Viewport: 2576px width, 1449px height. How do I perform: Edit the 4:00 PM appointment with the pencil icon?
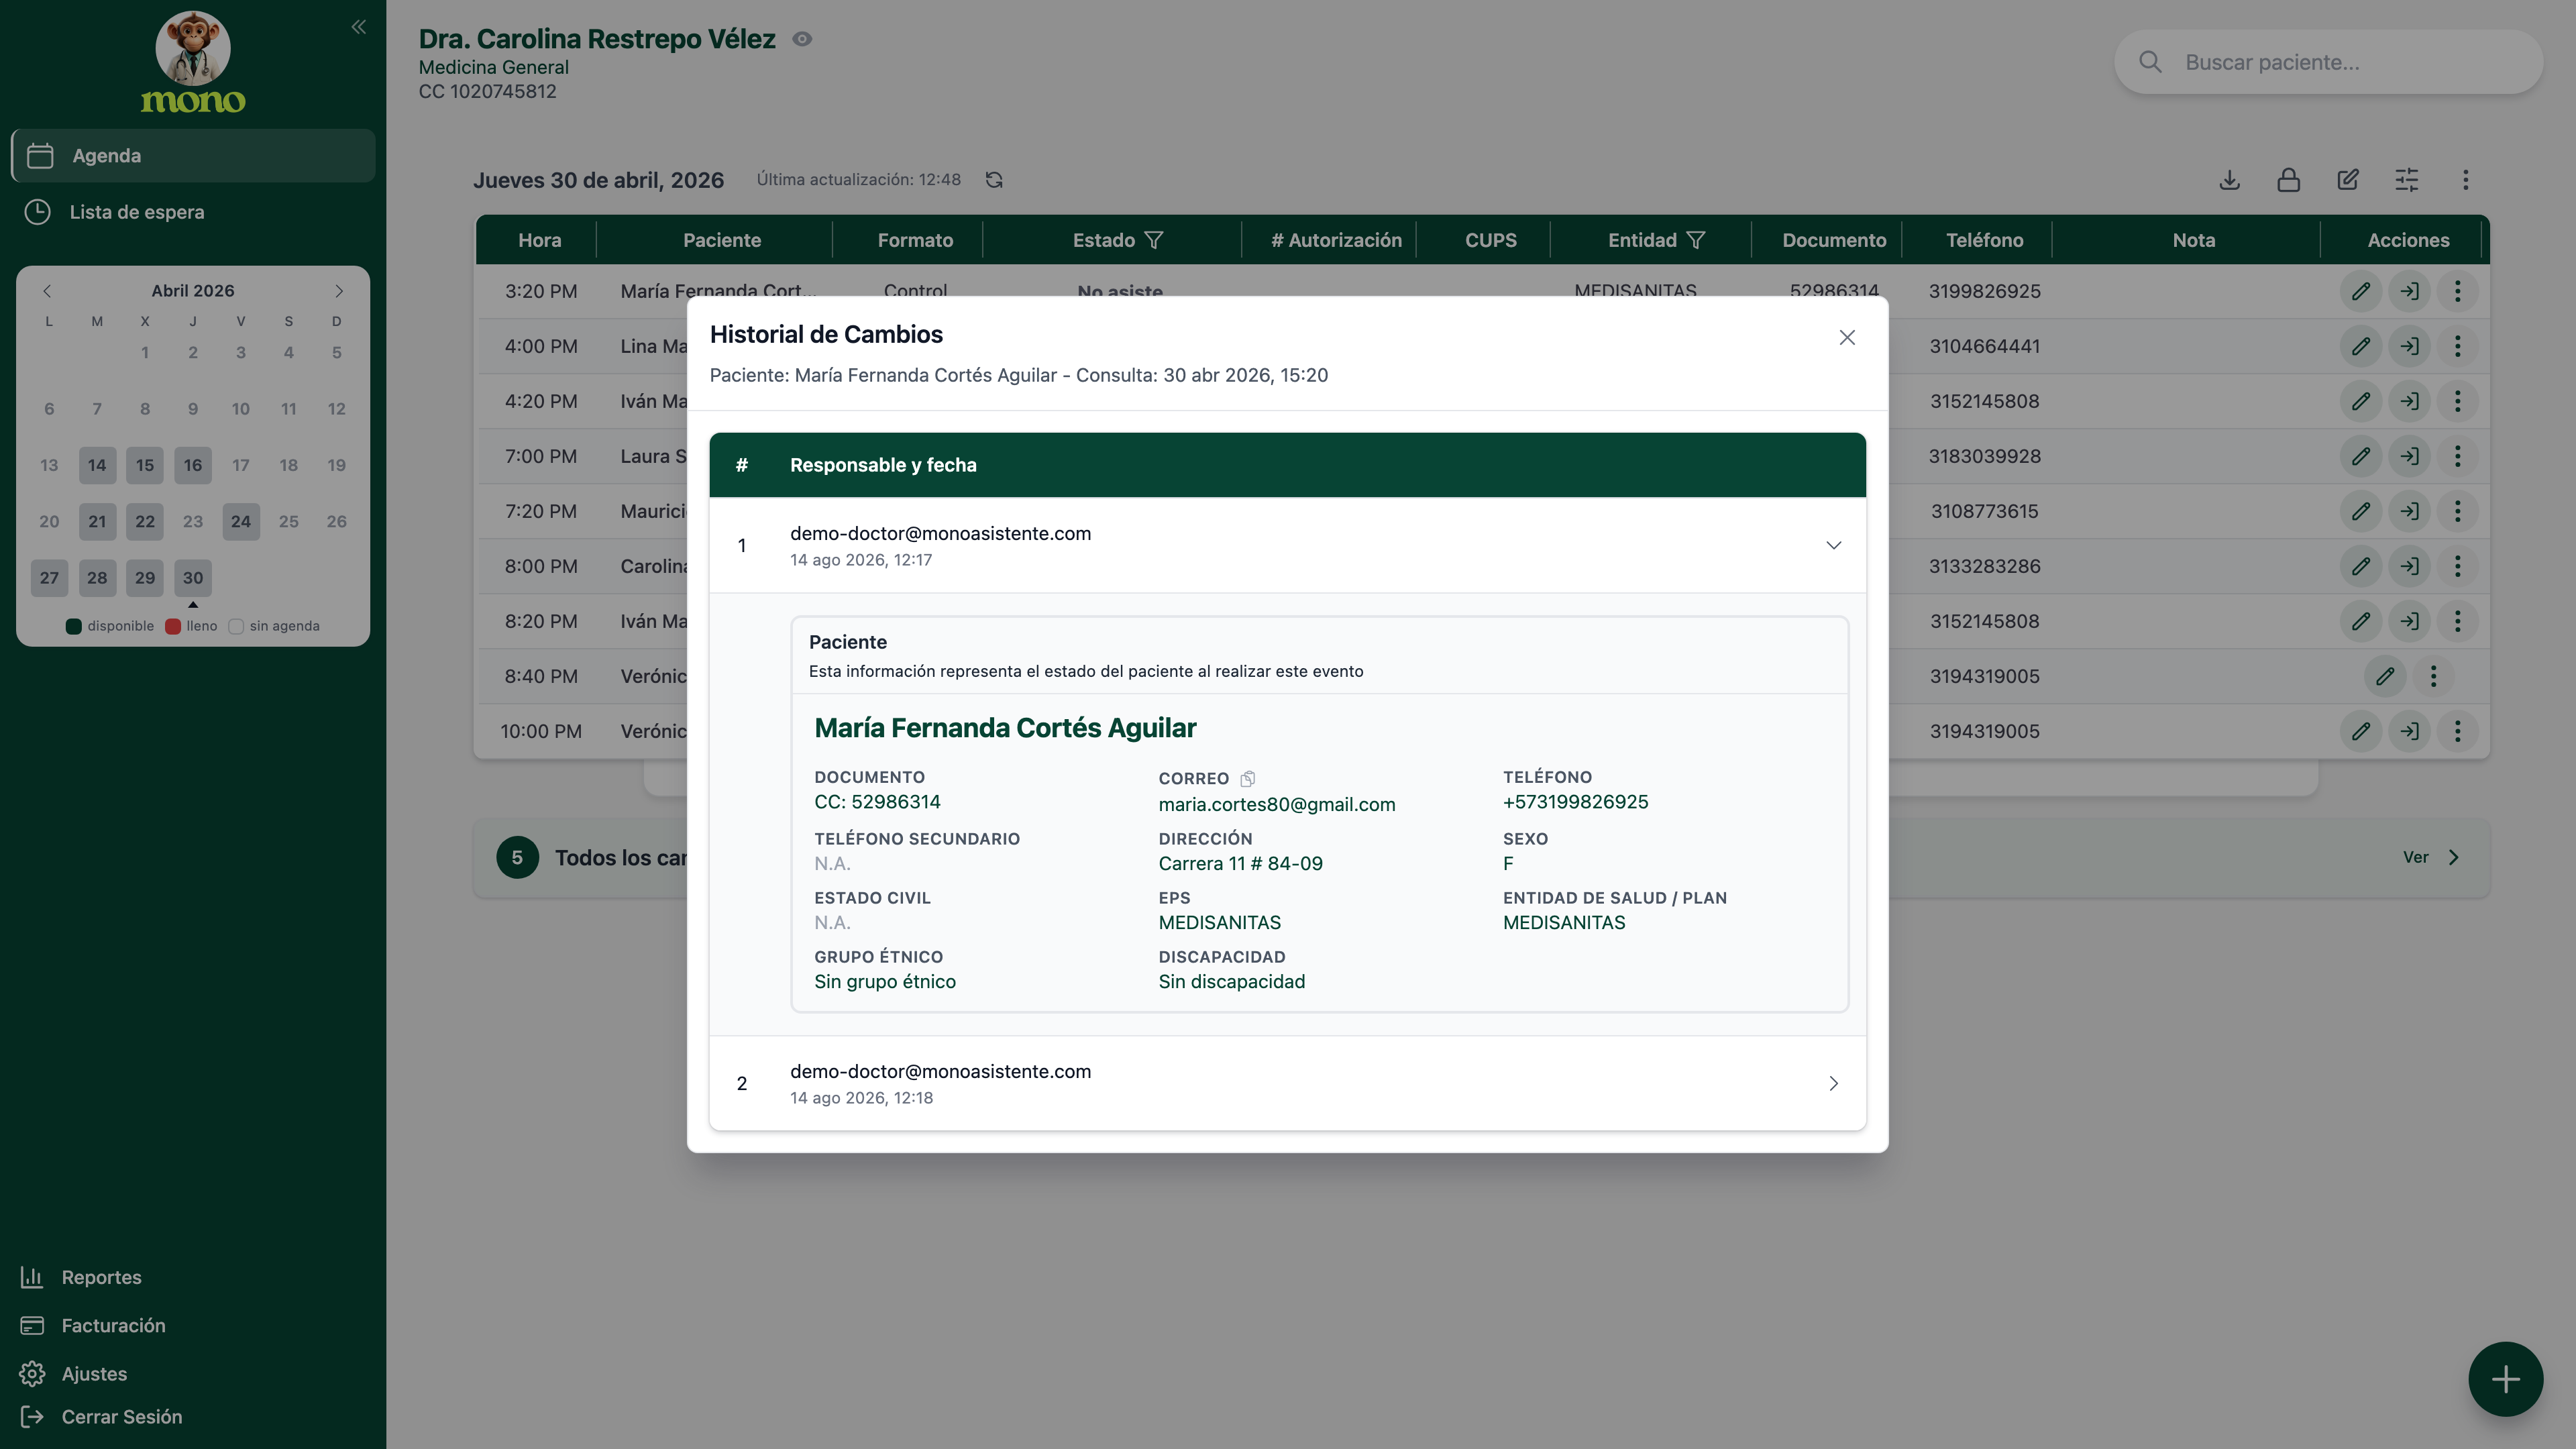2361,346
